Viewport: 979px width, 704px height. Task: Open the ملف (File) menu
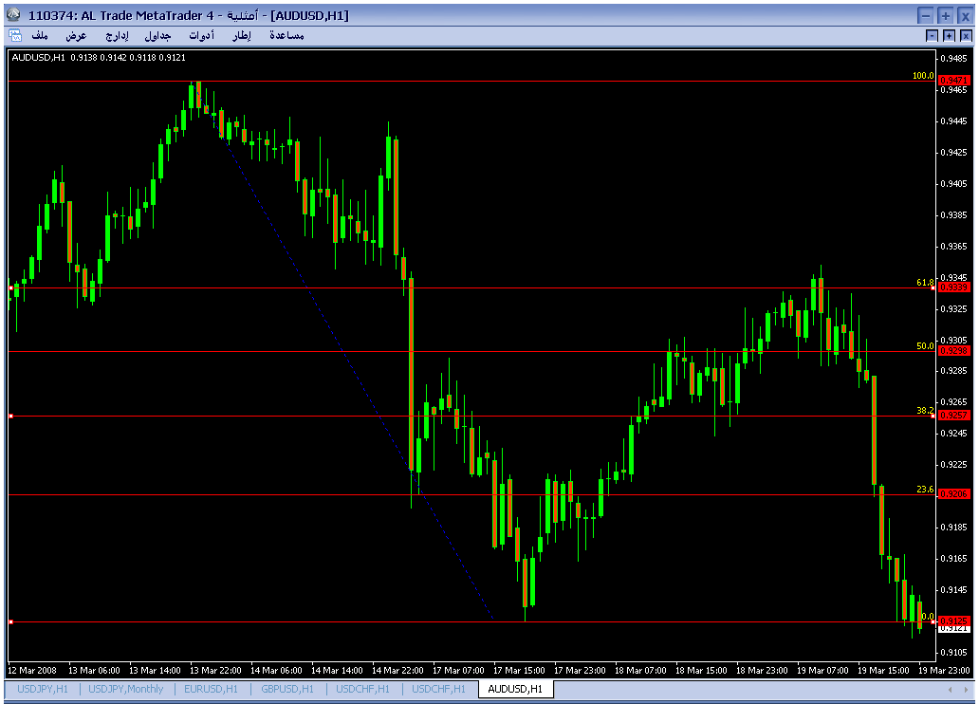pyautogui.click(x=40, y=36)
